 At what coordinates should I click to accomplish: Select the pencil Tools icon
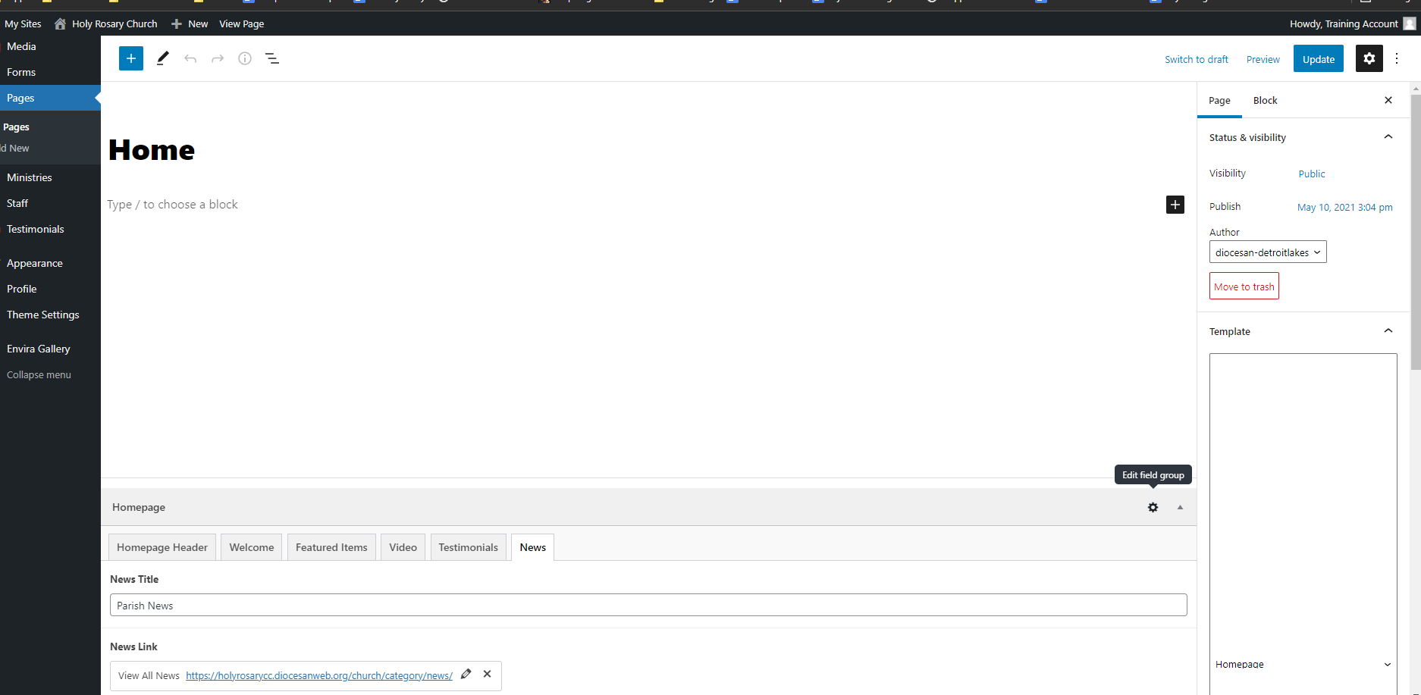[162, 58]
